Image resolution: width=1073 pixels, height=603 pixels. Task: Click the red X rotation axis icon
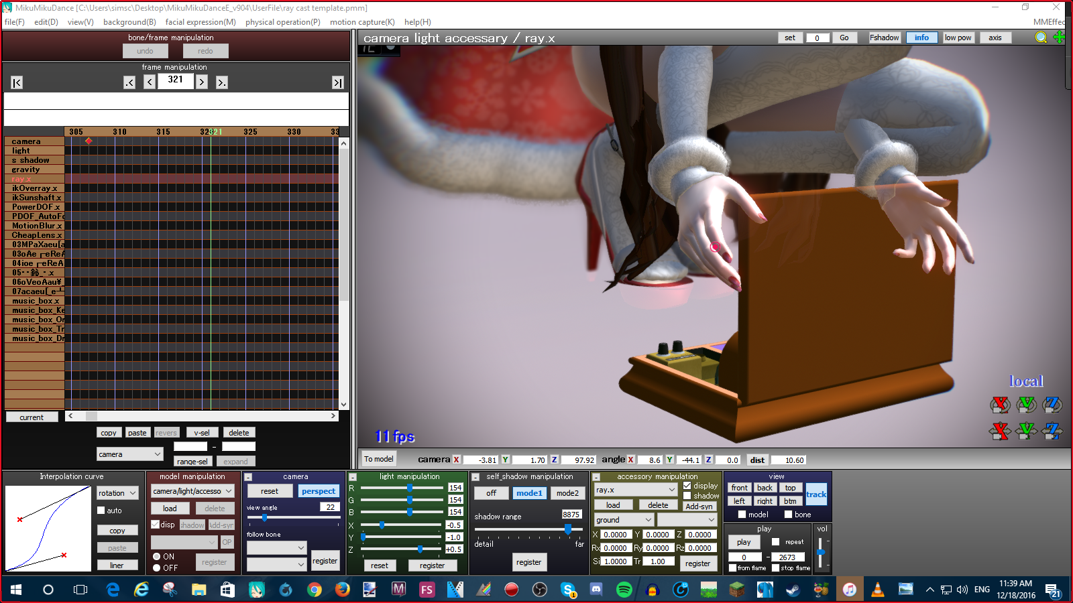point(1000,405)
